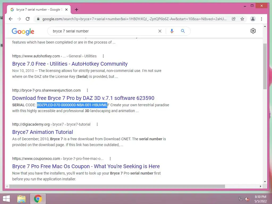Open more options for couponxoo.com result

click(x=110, y=159)
